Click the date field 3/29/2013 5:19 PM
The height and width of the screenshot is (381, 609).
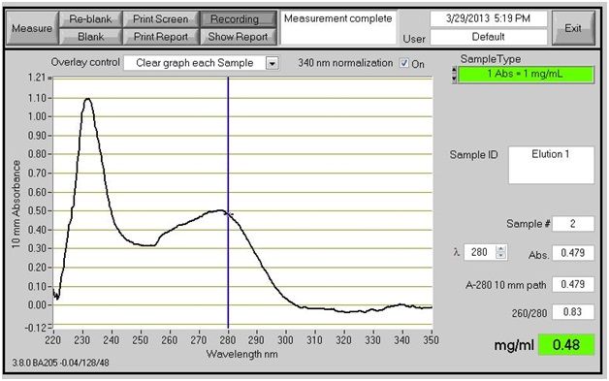pos(489,18)
